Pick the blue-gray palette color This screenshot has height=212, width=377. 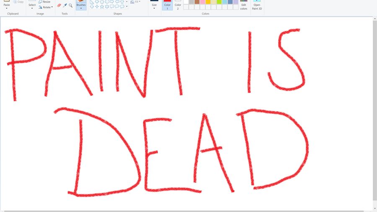[x=230, y=2]
